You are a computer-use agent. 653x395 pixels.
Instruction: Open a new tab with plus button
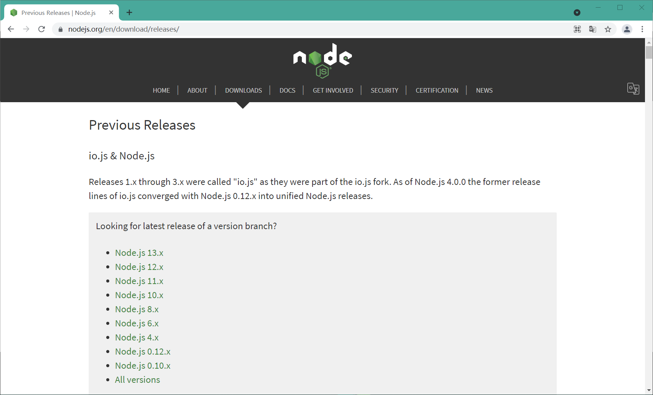(130, 13)
